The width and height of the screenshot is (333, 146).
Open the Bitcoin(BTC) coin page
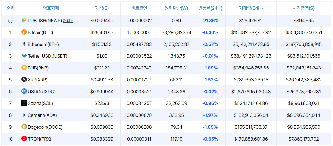click(x=40, y=32)
